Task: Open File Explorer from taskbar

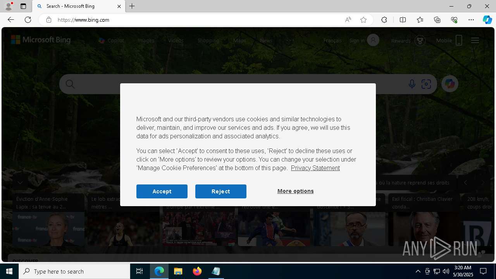Action: pos(178,271)
